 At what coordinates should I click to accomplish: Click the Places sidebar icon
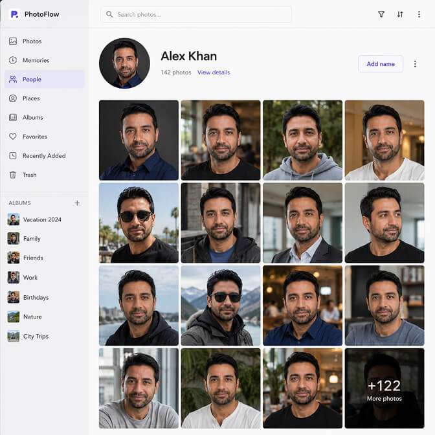(13, 98)
